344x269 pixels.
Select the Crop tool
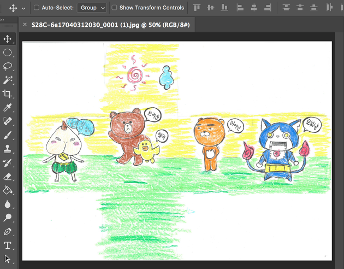point(8,93)
